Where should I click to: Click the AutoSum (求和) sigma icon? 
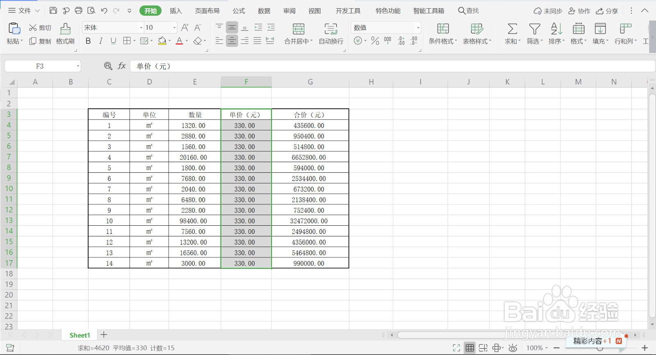512,28
